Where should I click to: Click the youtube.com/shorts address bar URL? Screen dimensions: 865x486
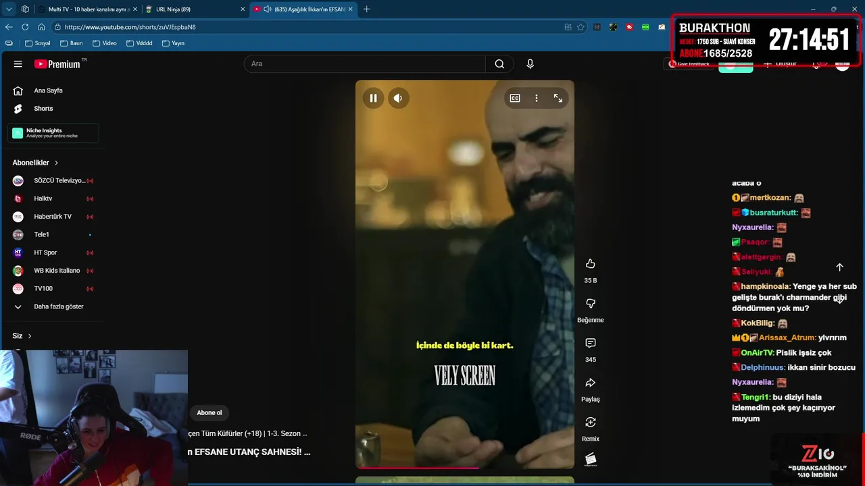click(130, 27)
